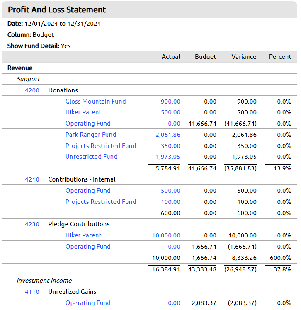Click the 900.00 actual amount
Viewport: 301px width, 310px height.
click(170, 102)
